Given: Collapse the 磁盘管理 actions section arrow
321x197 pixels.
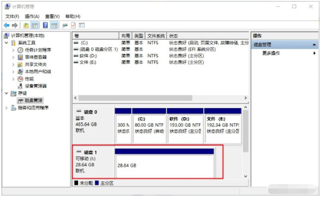Looking at the screenshot, I should pos(314,45).
